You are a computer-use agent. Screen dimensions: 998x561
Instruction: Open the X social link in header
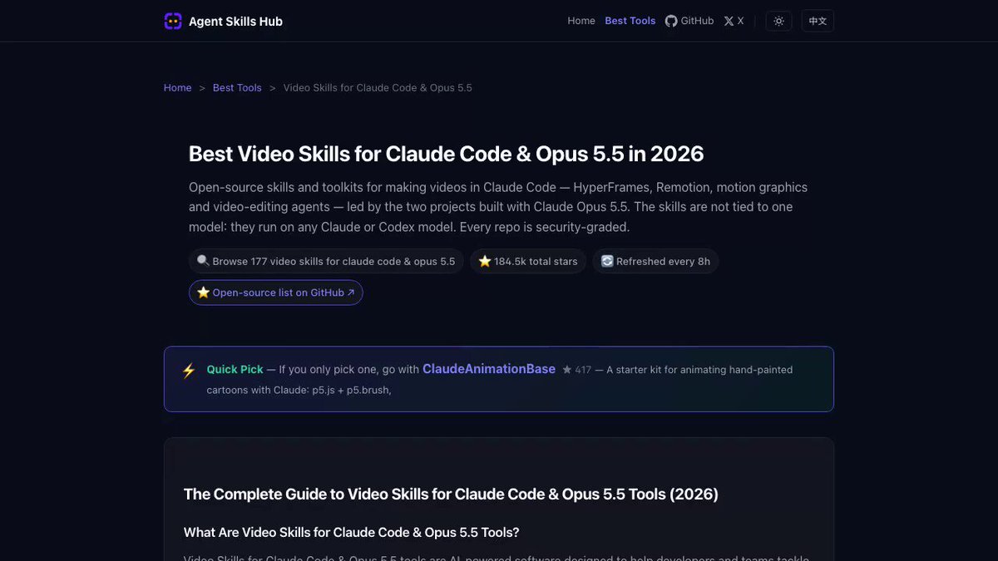(x=734, y=21)
